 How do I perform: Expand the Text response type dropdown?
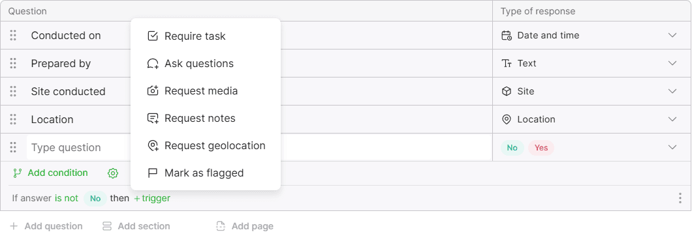click(x=672, y=63)
